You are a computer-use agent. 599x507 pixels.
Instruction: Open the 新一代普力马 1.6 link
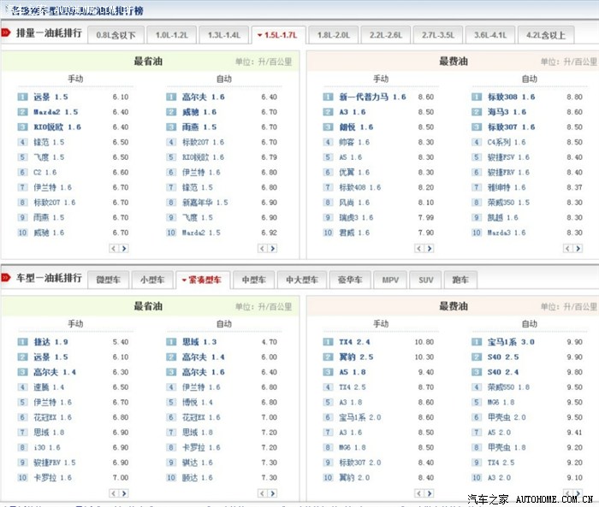coord(372,97)
